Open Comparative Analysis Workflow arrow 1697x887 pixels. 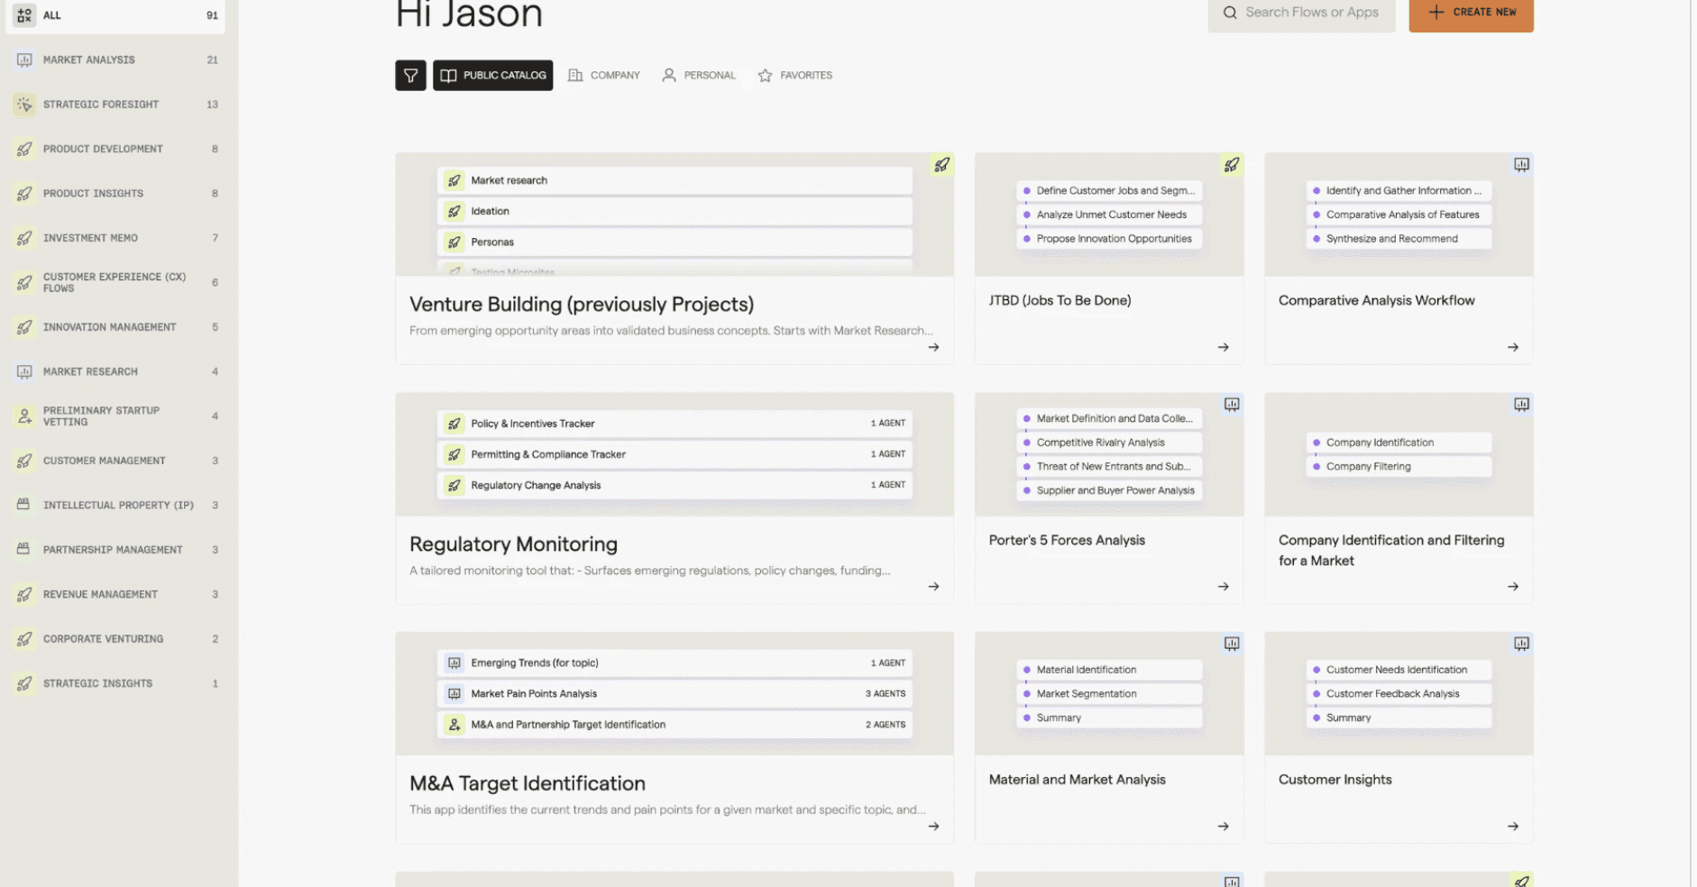[x=1513, y=347]
